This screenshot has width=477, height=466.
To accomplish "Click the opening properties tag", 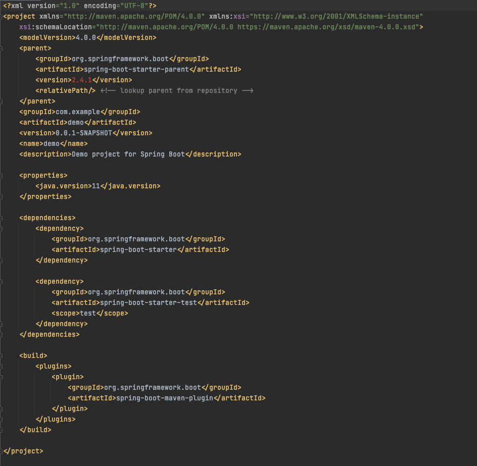I will tap(43, 176).
